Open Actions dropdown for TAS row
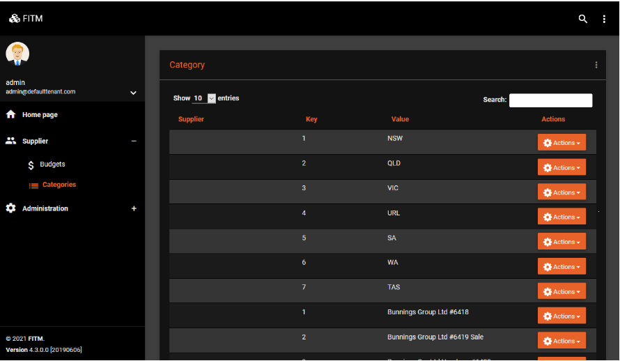Viewport: 620px width, 361px height. tap(561, 291)
